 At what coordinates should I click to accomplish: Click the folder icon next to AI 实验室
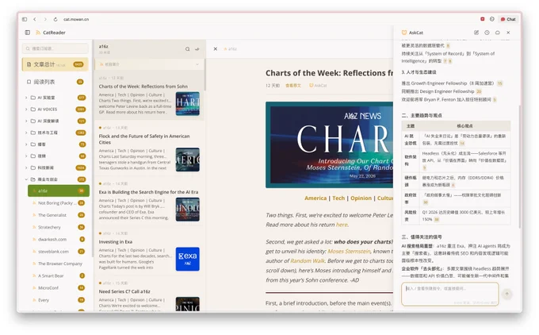pyautogui.click(x=33, y=98)
